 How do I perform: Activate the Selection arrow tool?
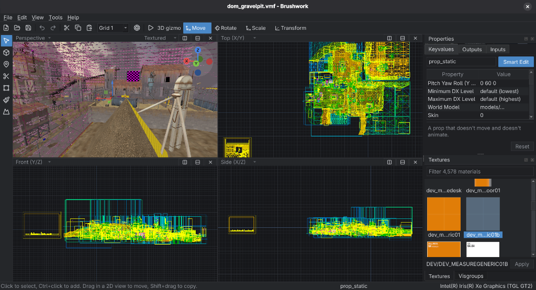[6, 41]
